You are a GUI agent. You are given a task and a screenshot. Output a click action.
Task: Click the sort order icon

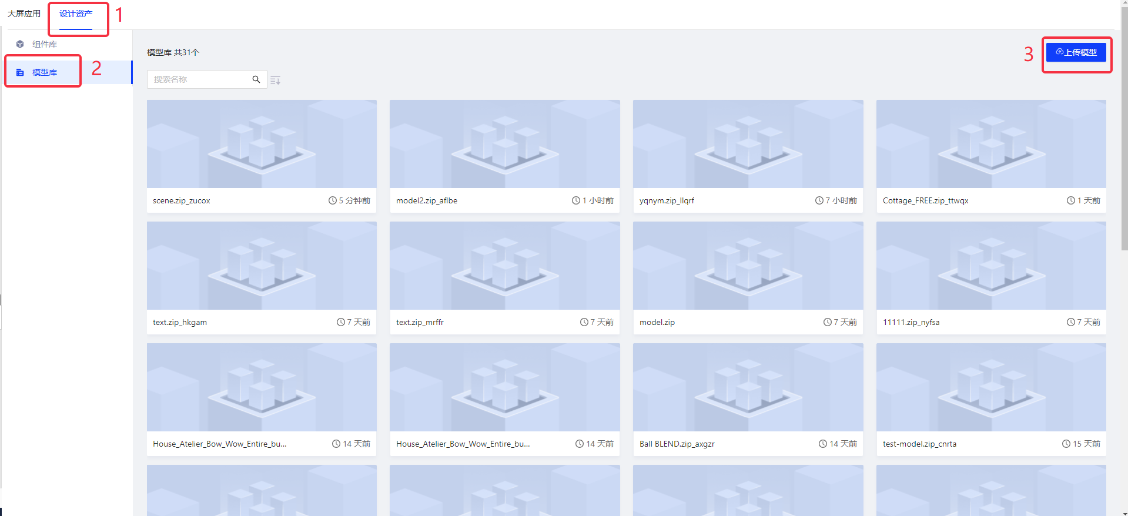click(275, 81)
